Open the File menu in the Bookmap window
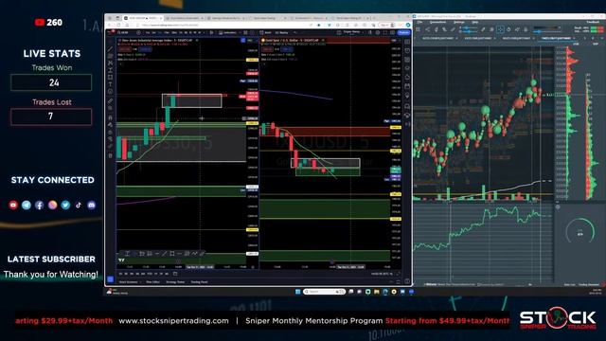606x341 pixels. click(x=419, y=22)
